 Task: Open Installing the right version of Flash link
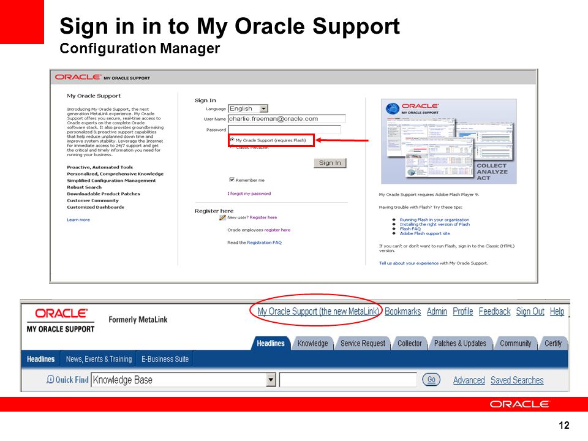(x=435, y=224)
